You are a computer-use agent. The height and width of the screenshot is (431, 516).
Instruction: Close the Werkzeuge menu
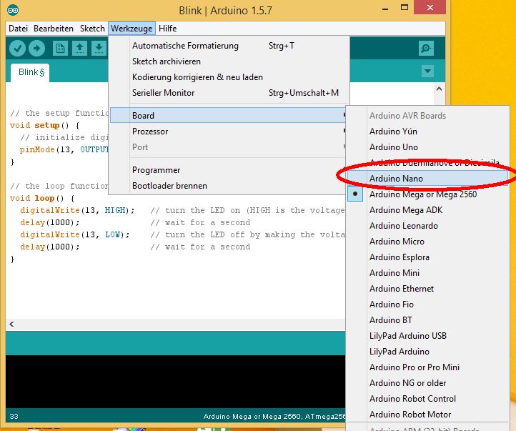(x=132, y=29)
